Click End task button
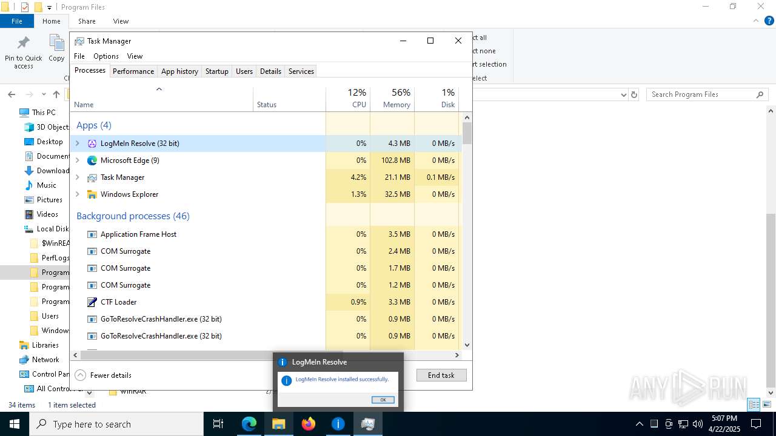This screenshot has height=436, width=776. point(441,375)
